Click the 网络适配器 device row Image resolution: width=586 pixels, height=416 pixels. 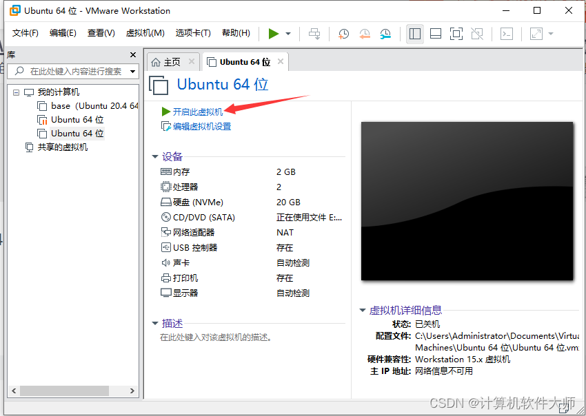click(252, 233)
